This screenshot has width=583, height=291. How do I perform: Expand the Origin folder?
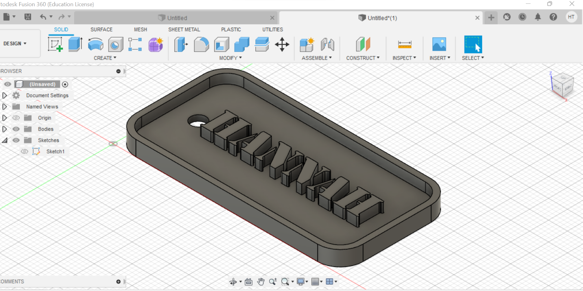(x=4, y=118)
